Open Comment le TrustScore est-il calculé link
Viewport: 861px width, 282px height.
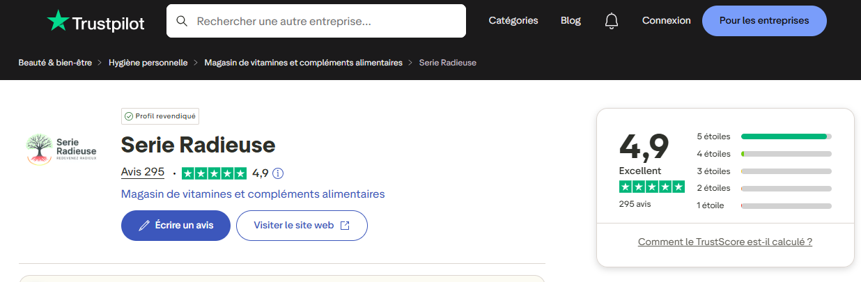click(x=725, y=242)
